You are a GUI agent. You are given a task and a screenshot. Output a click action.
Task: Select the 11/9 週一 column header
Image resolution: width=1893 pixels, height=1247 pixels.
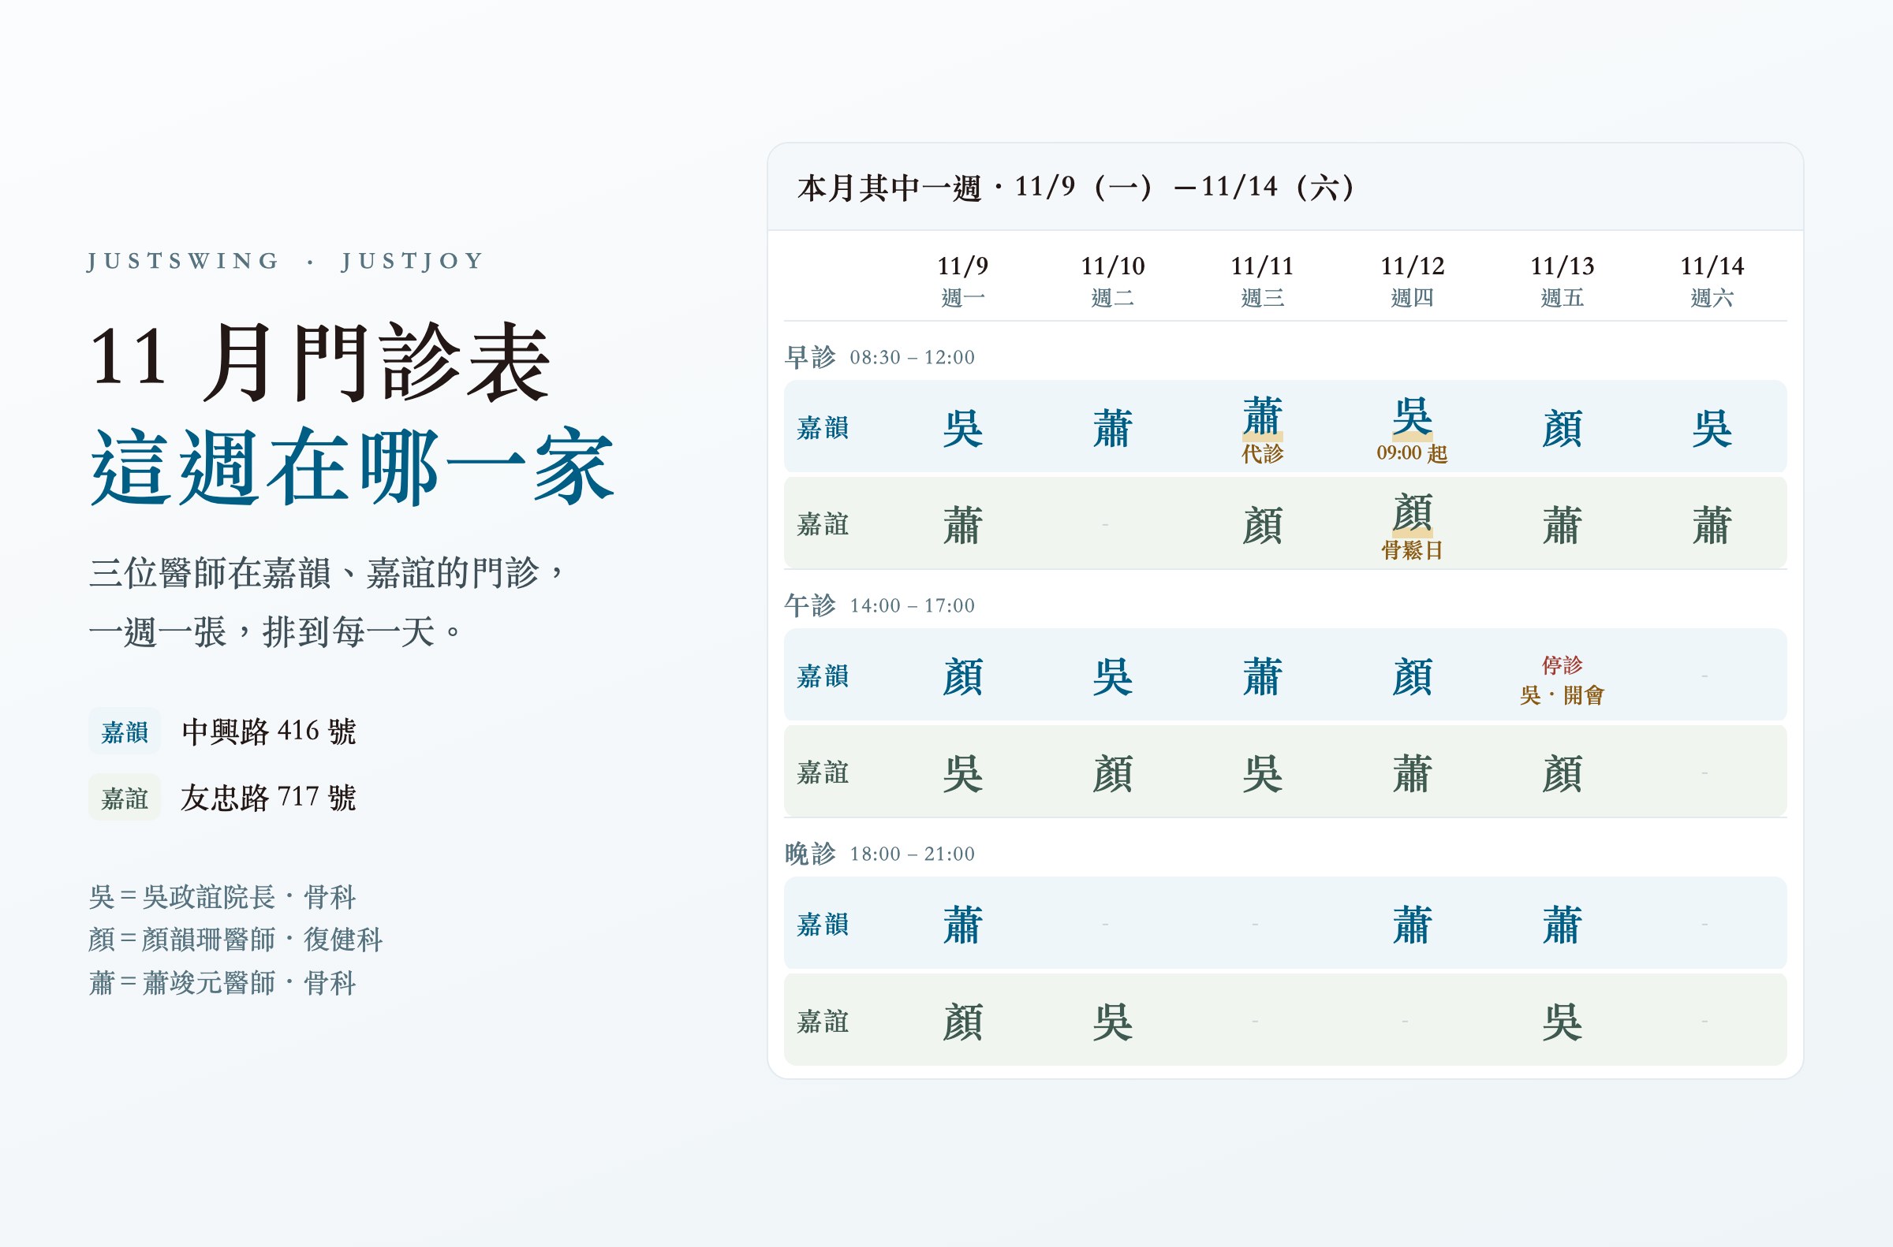point(963,281)
